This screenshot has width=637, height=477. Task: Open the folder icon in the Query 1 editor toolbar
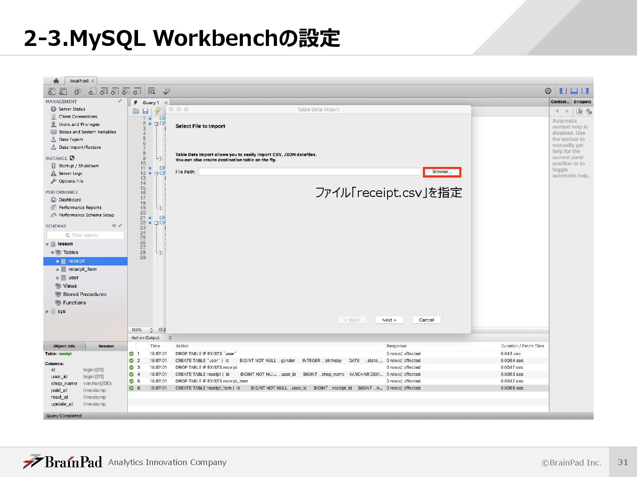click(x=136, y=111)
